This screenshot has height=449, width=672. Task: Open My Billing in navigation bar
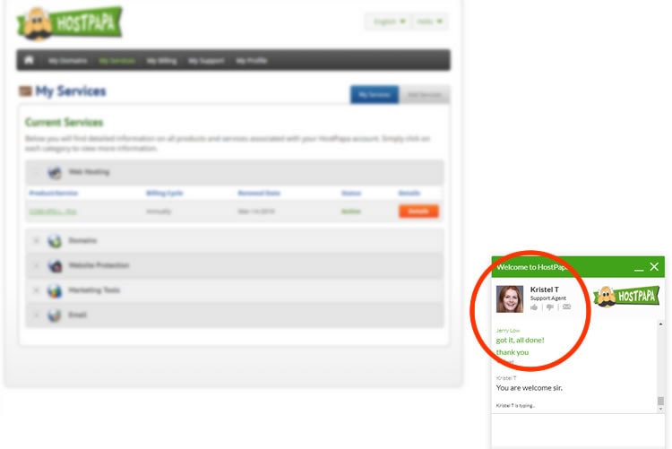tap(161, 60)
